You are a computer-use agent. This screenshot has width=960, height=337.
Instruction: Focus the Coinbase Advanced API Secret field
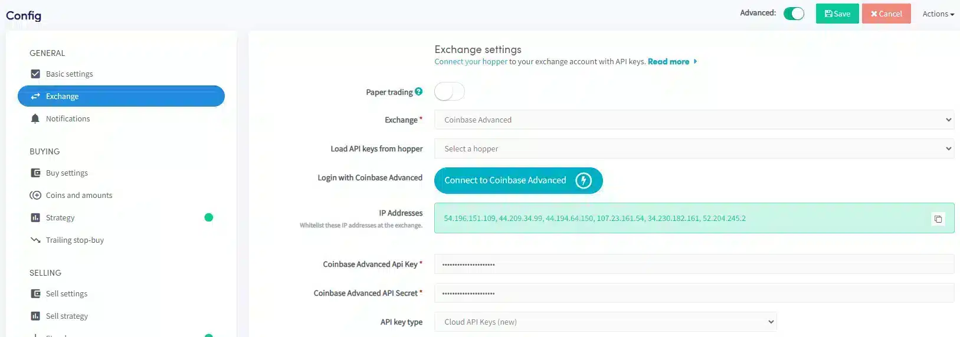pyautogui.click(x=694, y=293)
